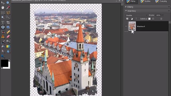Select the pink Eraser tool
Screen dimensions: 171x96
(x=8, y=37)
